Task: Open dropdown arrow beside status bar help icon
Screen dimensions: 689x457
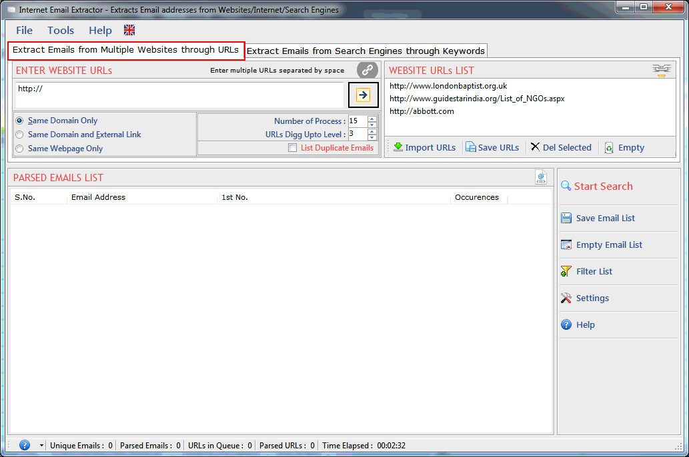Action: click(41, 445)
